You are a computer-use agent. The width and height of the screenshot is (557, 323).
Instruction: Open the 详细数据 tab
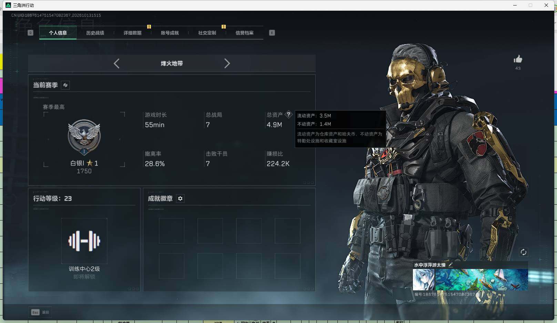tap(132, 33)
